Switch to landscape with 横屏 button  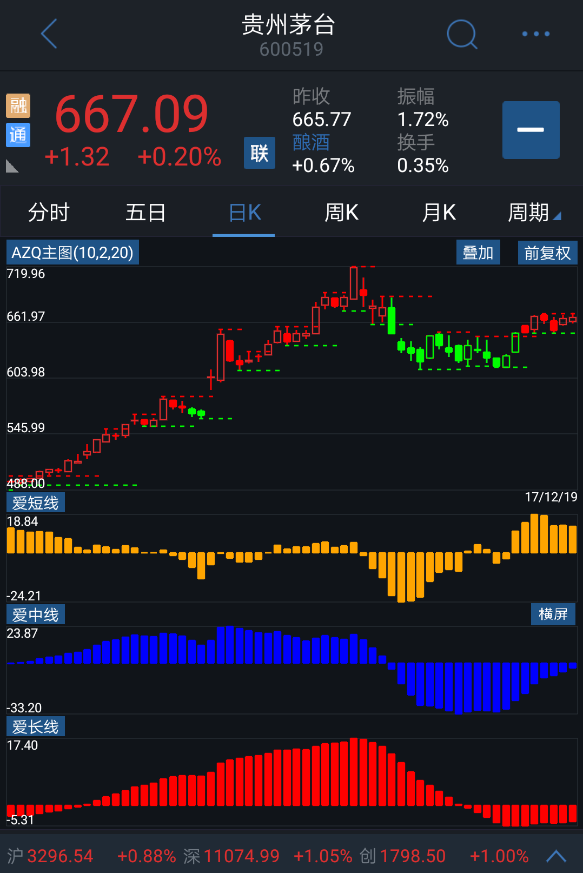[x=553, y=614]
